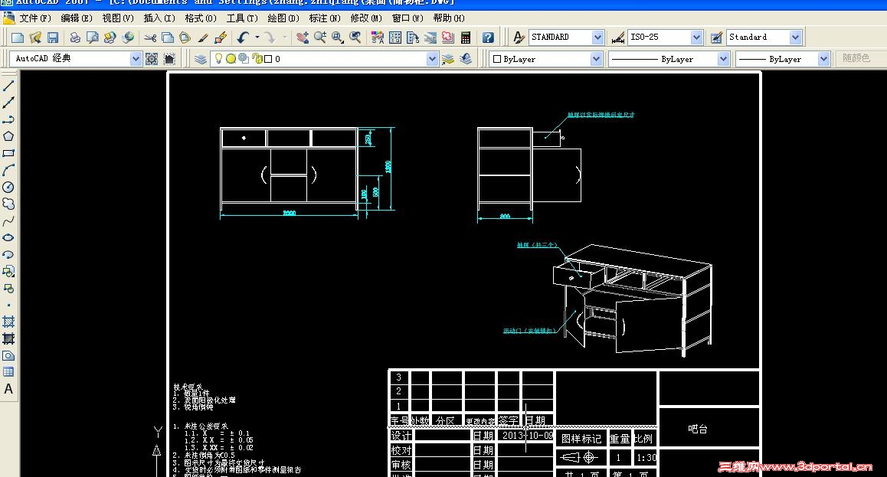Undo the last action with Undo arrow
The height and width of the screenshot is (477, 887).
(x=244, y=38)
